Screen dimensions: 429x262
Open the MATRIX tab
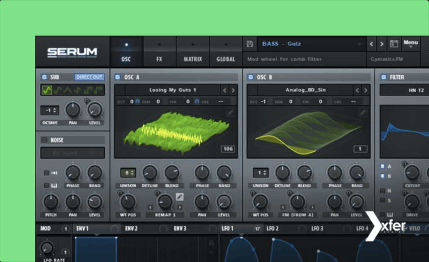click(193, 52)
